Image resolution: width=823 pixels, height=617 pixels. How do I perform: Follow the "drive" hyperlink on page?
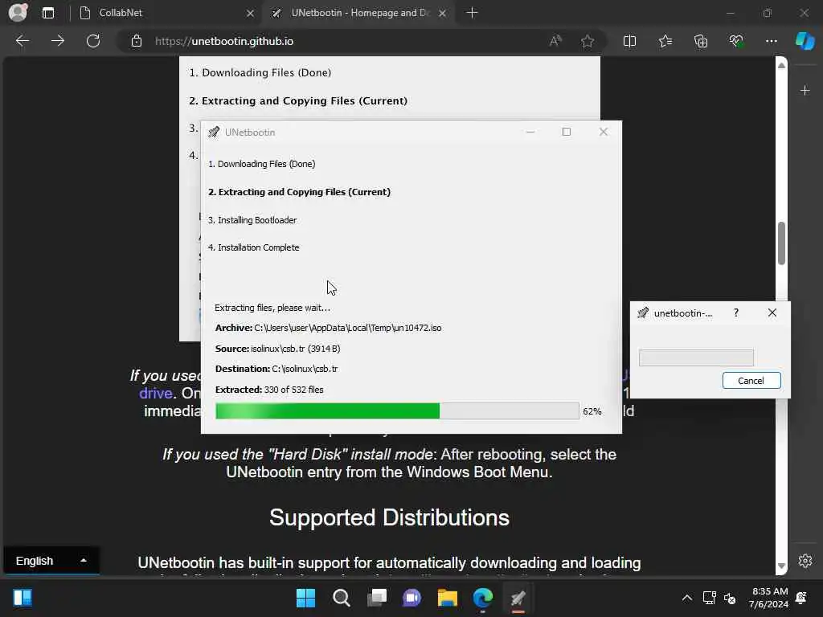tap(155, 393)
